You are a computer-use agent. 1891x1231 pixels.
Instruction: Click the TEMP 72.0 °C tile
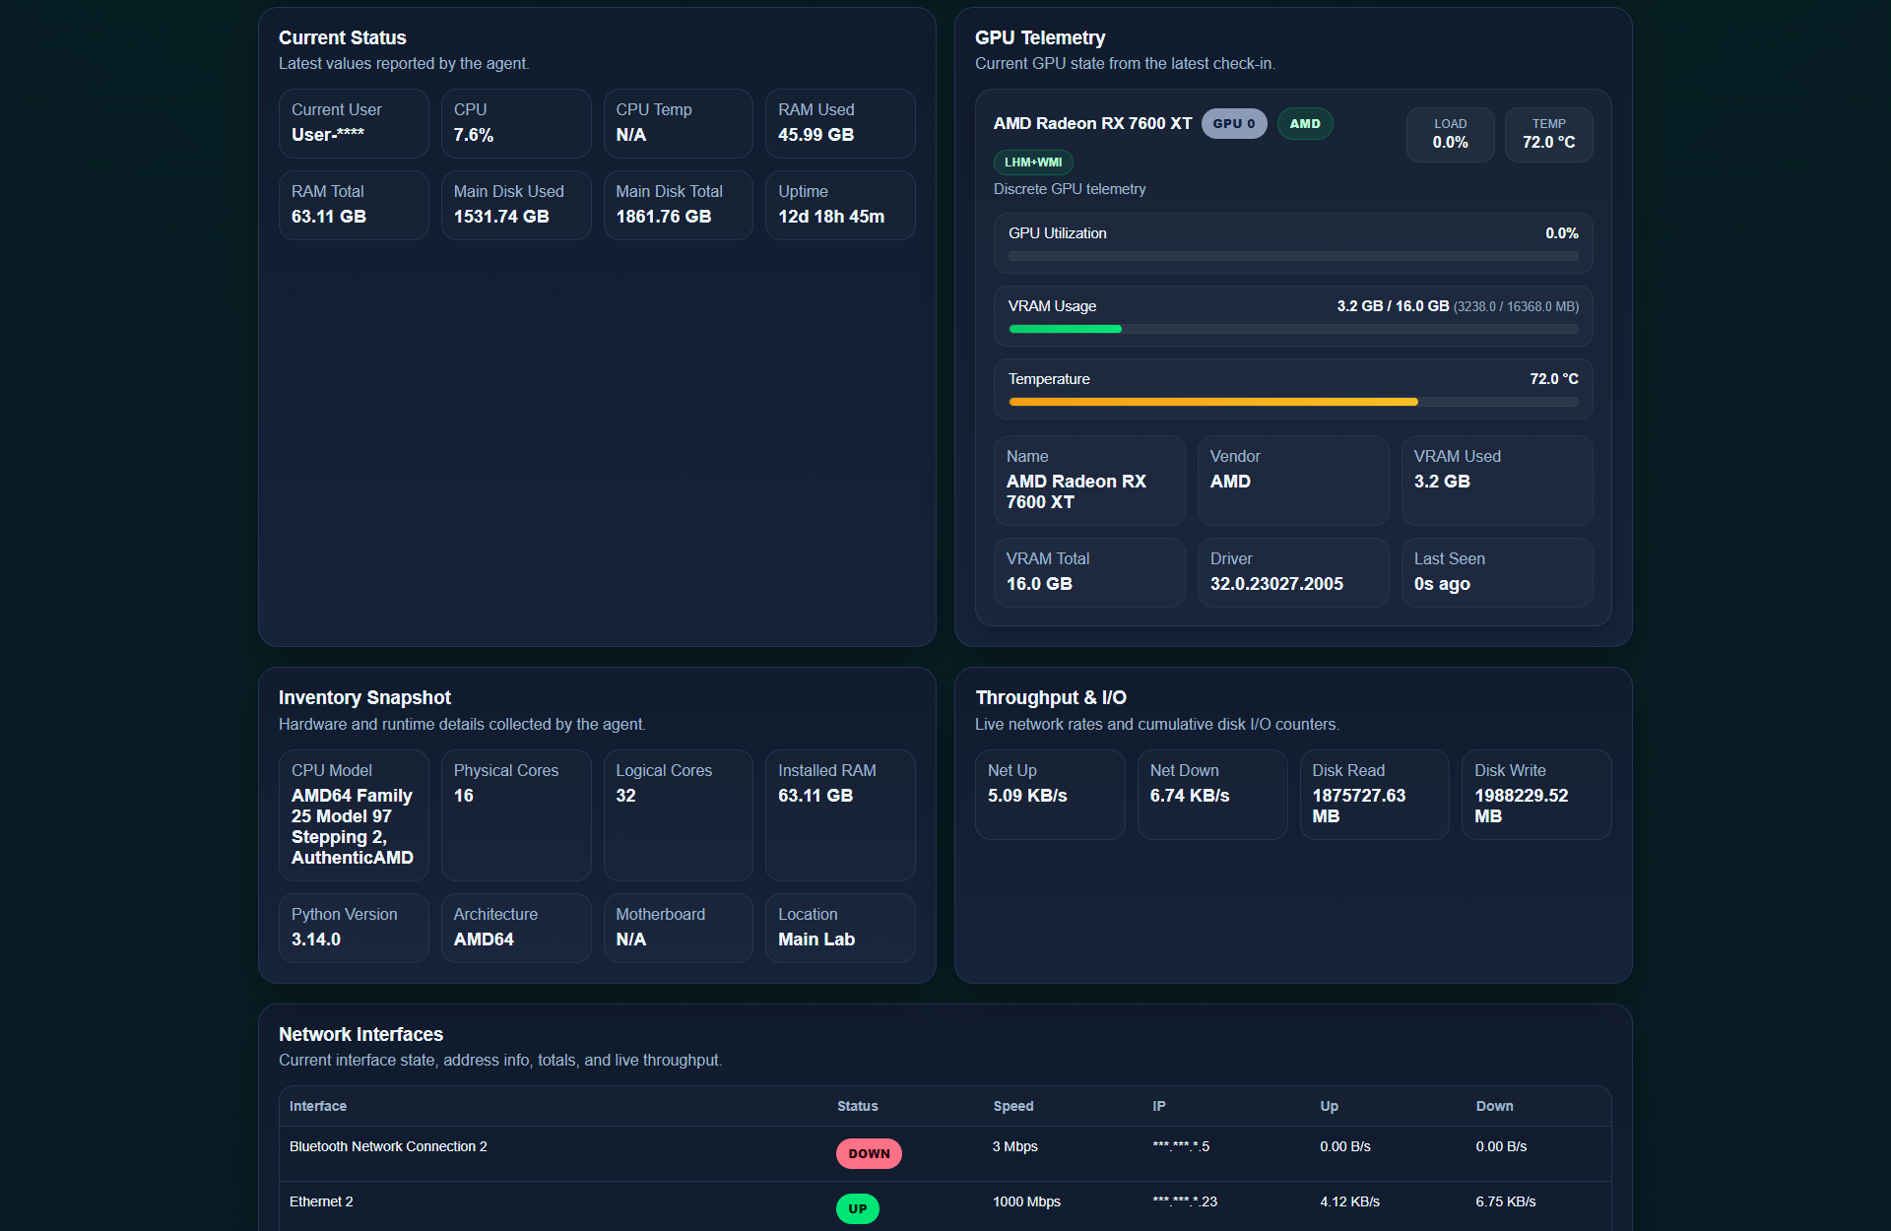(1547, 135)
